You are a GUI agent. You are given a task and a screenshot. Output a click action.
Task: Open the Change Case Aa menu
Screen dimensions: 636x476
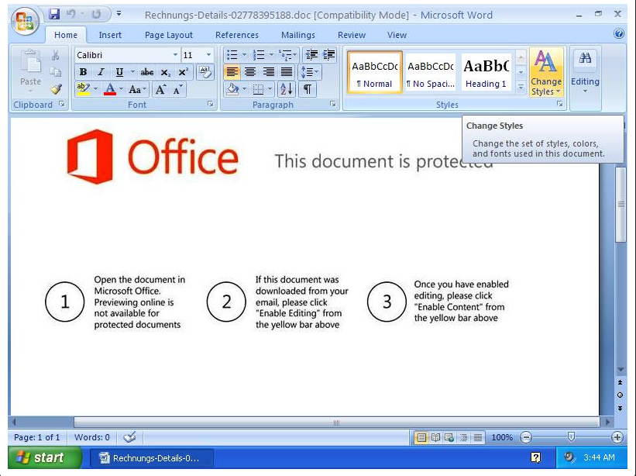pyautogui.click(x=137, y=89)
